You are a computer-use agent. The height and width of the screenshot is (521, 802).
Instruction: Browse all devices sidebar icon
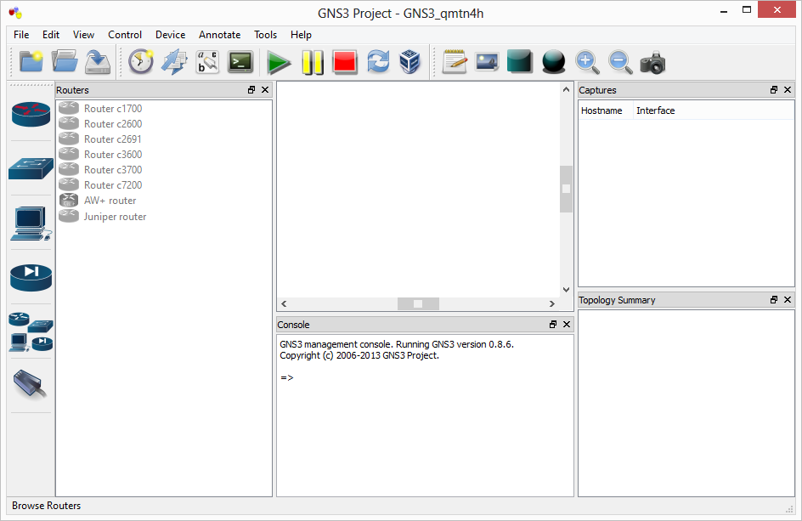(31, 332)
